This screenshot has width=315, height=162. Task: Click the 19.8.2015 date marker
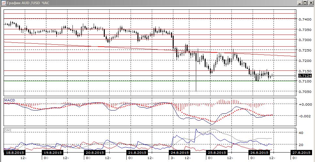pos(53,153)
